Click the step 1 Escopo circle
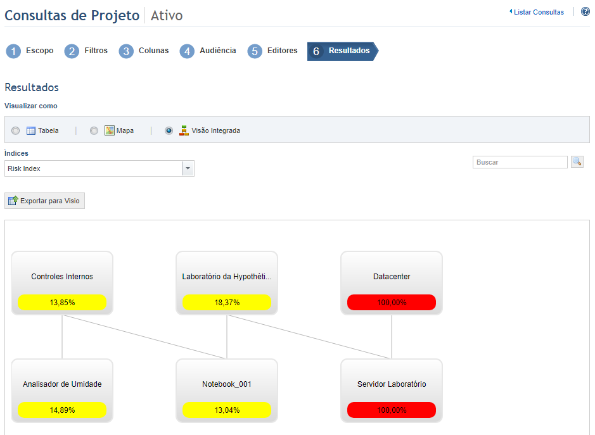 (x=13, y=51)
